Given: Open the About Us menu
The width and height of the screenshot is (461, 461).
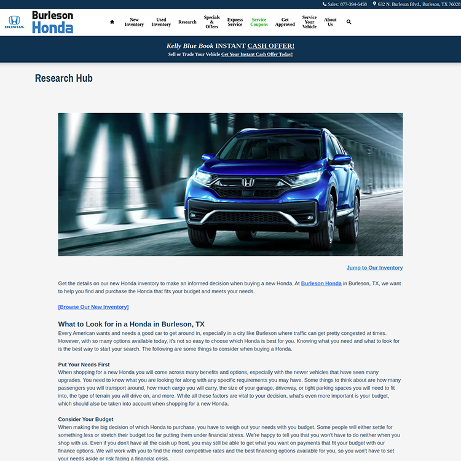Looking at the screenshot, I should [330, 22].
